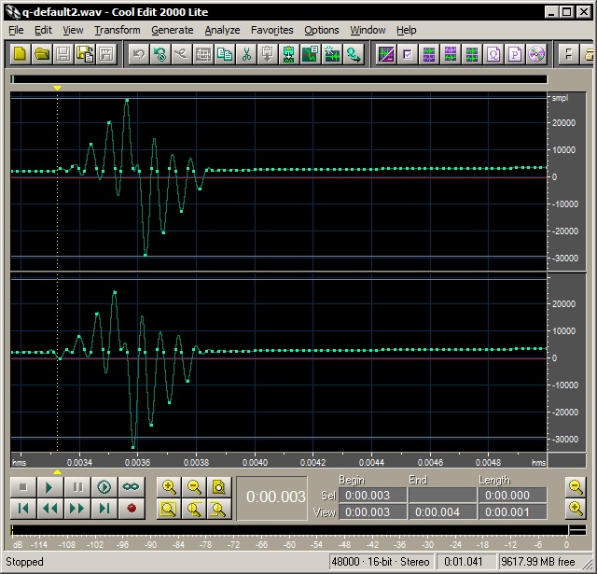Click the Zoom to Selection icon
Viewport: 597px width, 574px height.
point(169,509)
